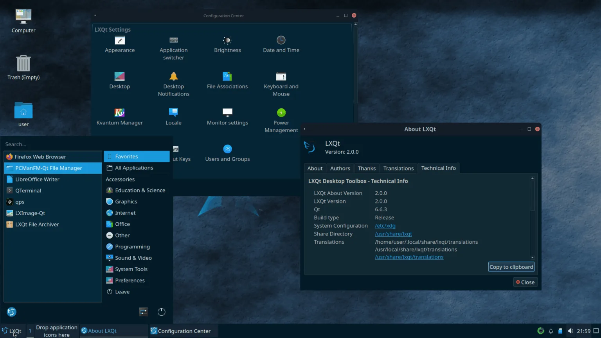Expand the System Tools category
Screen dimensions: 601x338
pyautogui.click(x=131, y=269)
